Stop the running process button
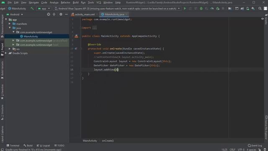Screen dimensions: 268x151 click(x=223, y=8)
